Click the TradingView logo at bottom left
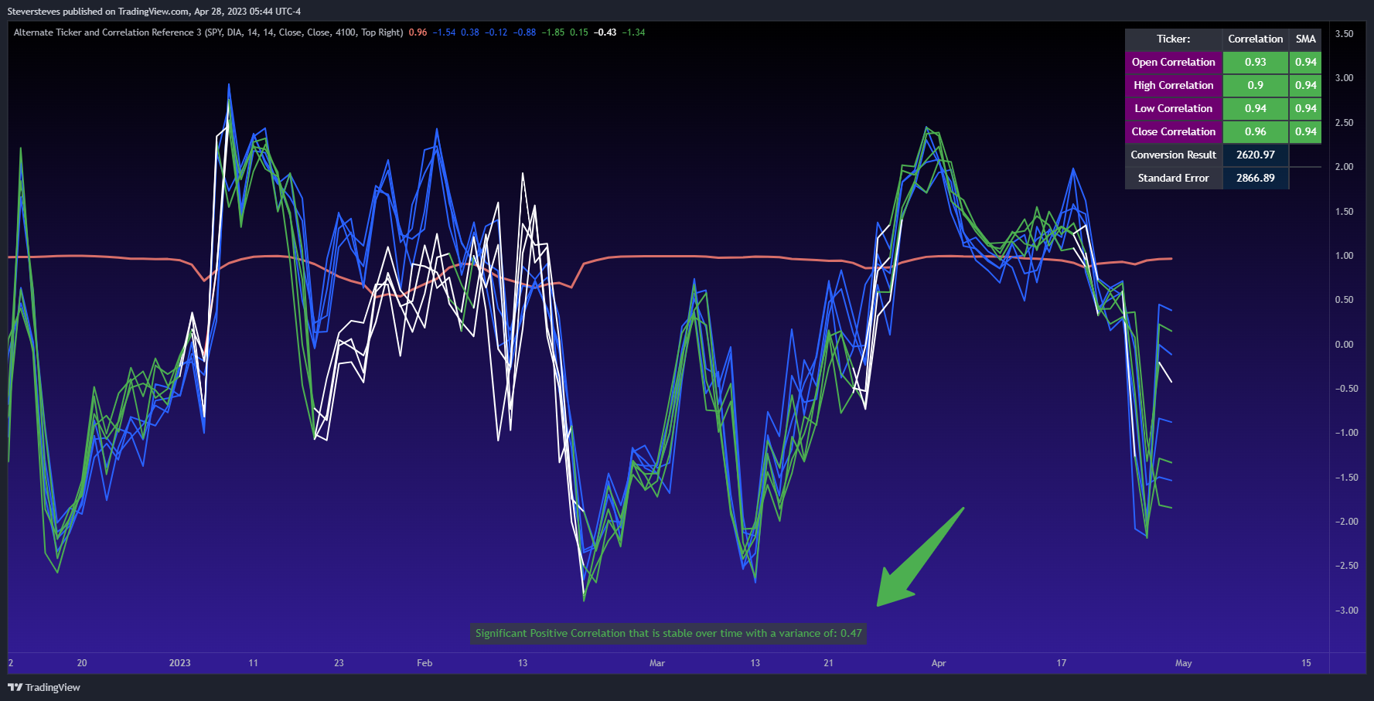Image resolution: width=1374 pixels, height=701 pixels. click(x=44, y=687)
